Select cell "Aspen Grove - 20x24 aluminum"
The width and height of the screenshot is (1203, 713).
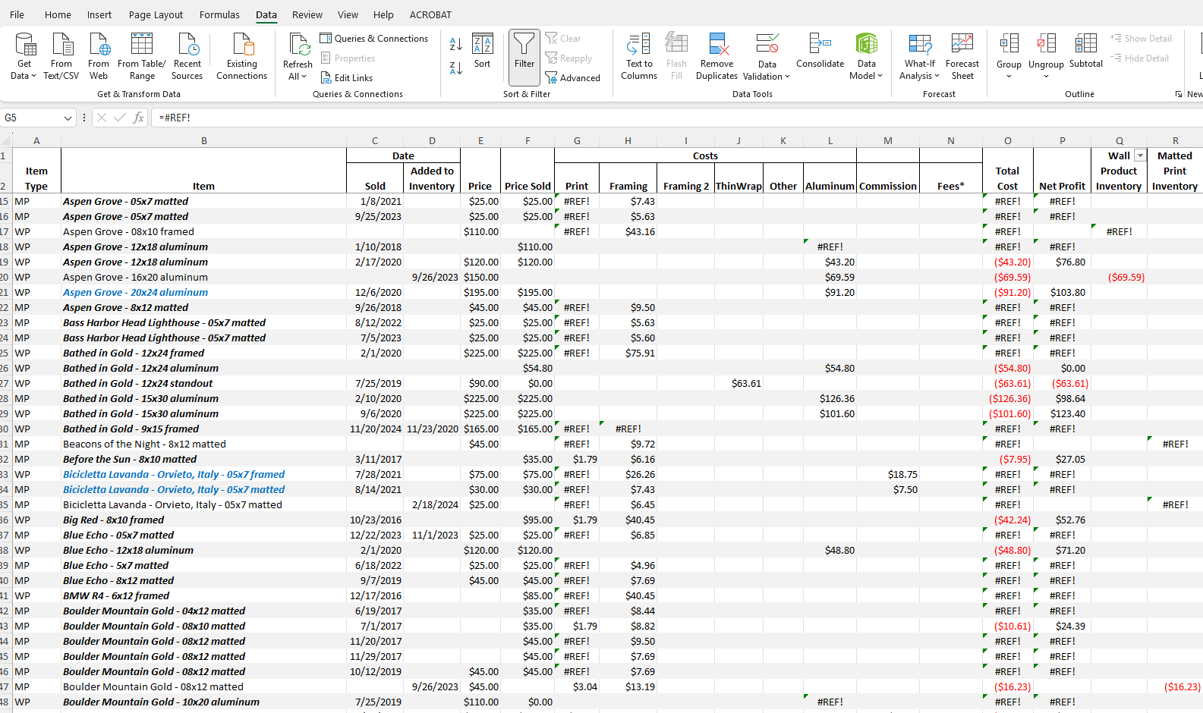[x=203, y=292]
